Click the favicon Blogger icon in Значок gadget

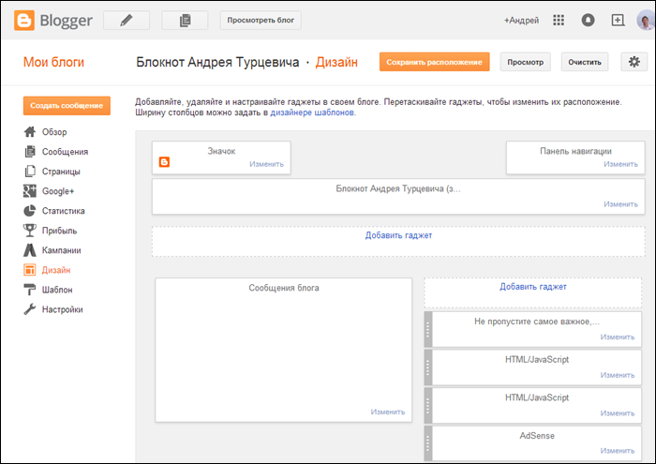164,162
